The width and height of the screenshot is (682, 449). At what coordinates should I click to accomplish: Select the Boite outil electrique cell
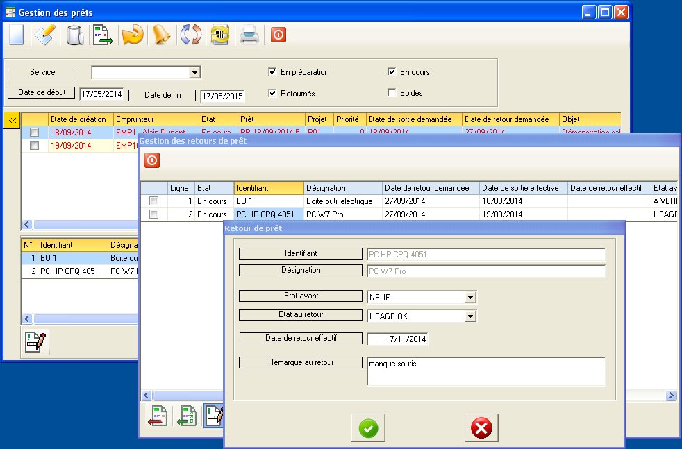pos(343,201)
